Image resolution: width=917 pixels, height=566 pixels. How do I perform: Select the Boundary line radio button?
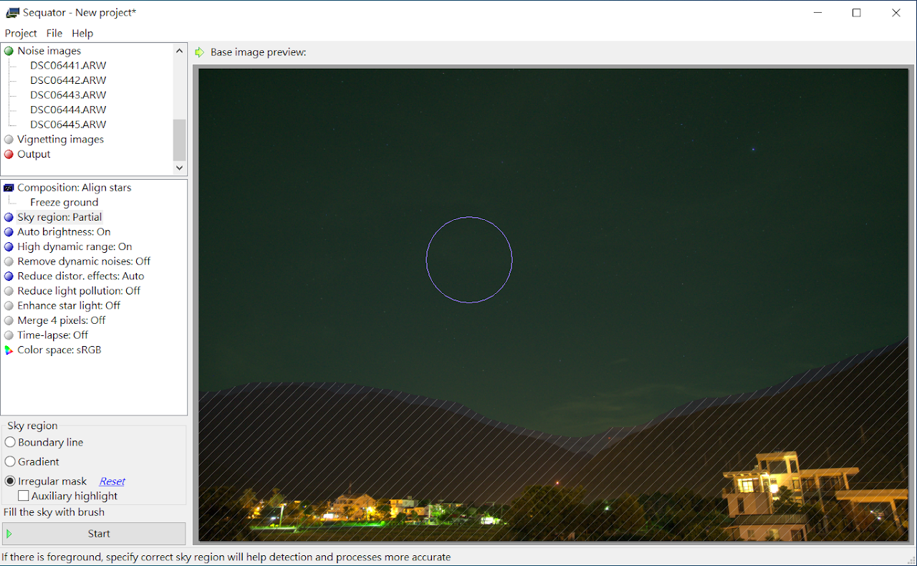pyautogui.click(x=10, y=443)
